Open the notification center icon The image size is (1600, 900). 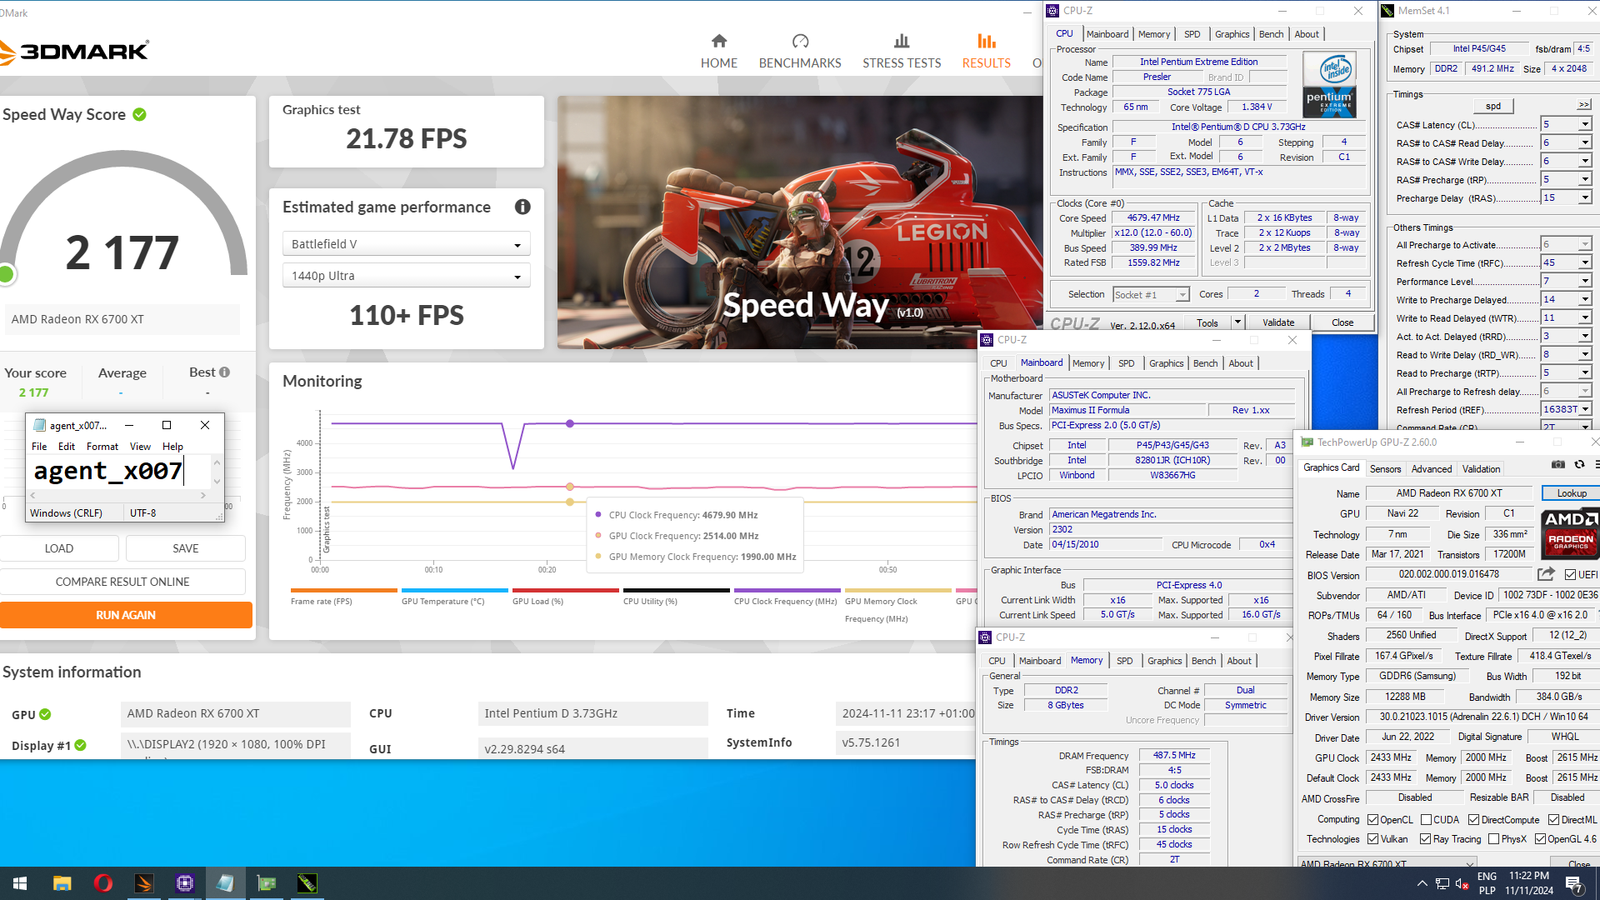1574,883
